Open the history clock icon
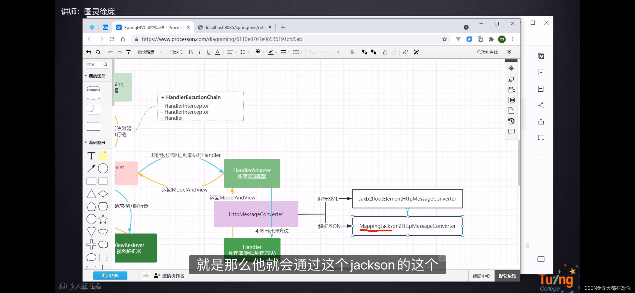 point(511,121)
